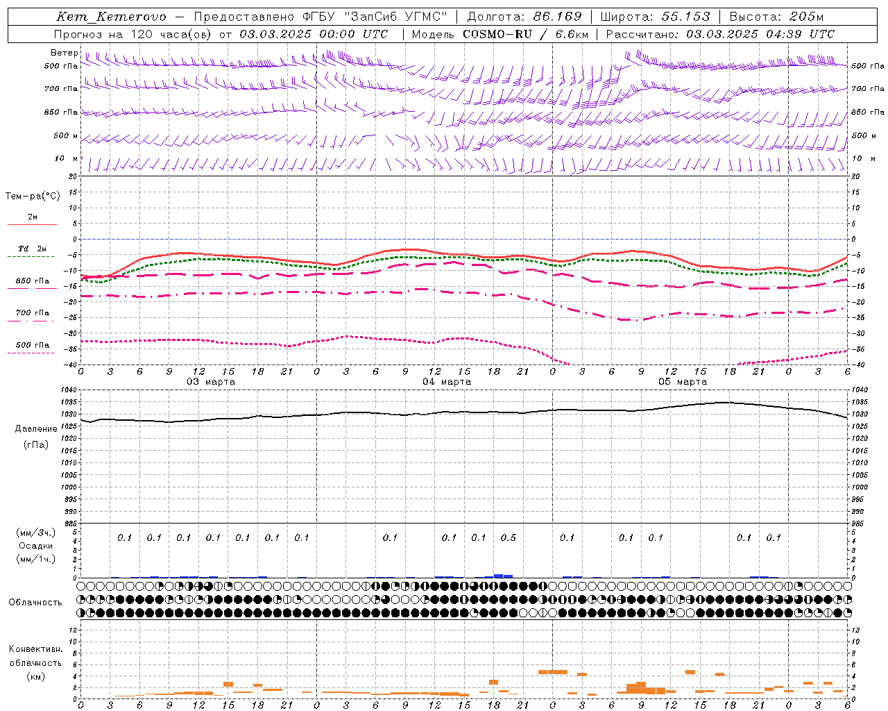Click the Ветер panel label
This screenshot has height=711, width=888.
click(64, 53)
